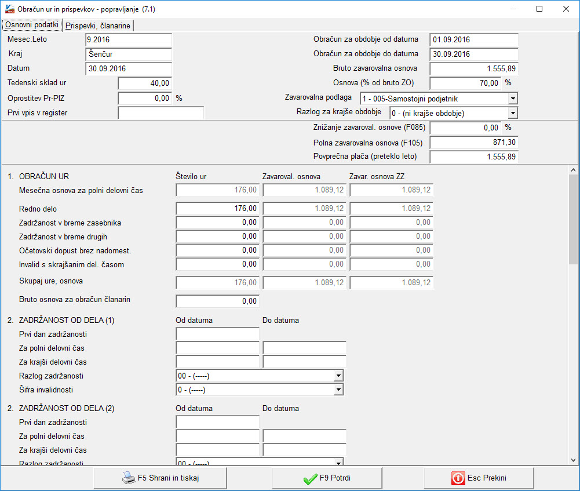Expand the Razlog za krajše obdobje dropdown
The image size is (580, 491).
(513, 113)
